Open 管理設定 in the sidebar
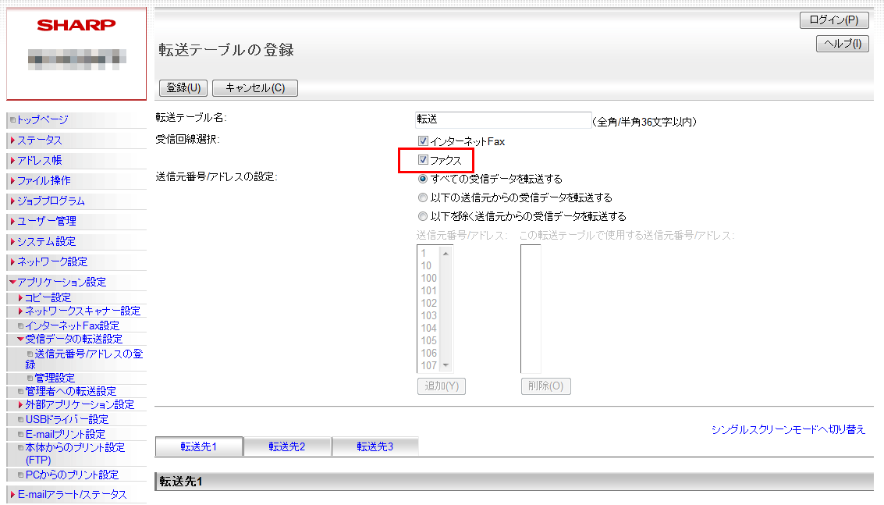 tap(55, 378)
